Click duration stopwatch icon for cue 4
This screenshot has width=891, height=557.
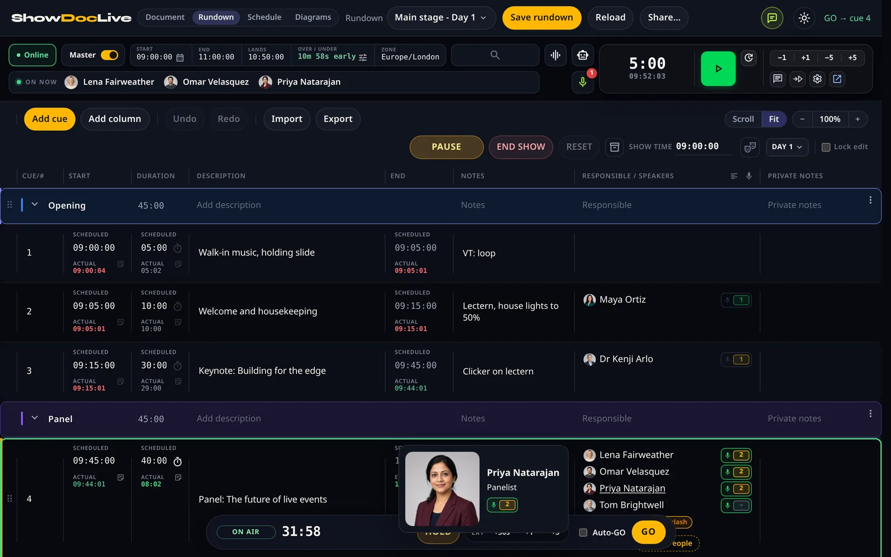pyautogui.click(x=178, y=462)
